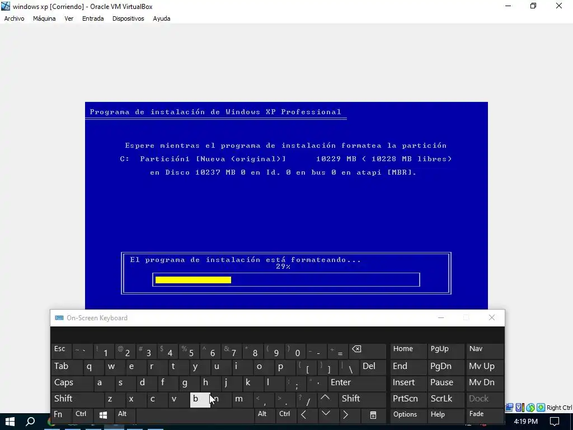This screenshot has width=573, height=430.
Task: Click the context menu key icon
Action: click(373, 415)
